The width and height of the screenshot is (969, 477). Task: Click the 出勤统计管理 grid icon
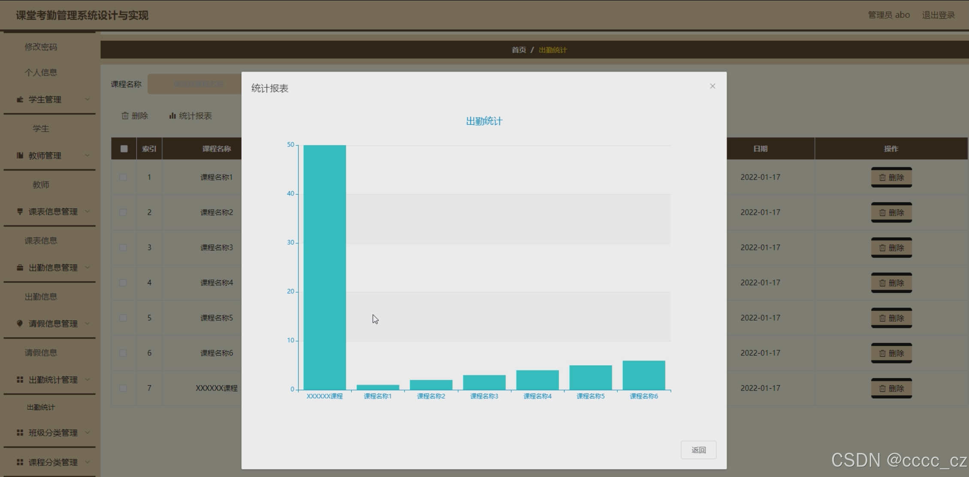coord(20,380)
